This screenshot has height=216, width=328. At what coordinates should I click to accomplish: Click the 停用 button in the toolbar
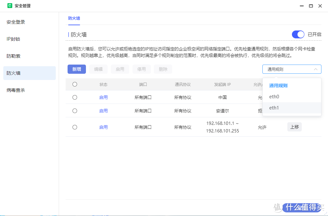(x=141, y=69)
